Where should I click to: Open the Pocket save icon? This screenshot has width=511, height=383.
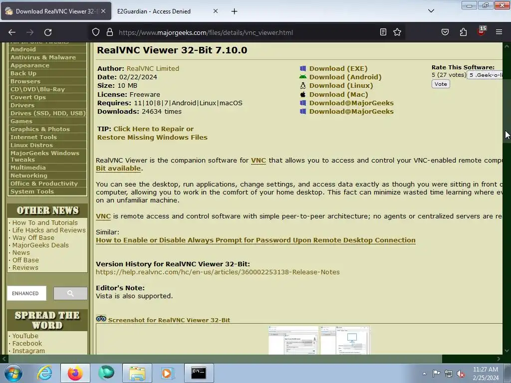tap(445, 32)
